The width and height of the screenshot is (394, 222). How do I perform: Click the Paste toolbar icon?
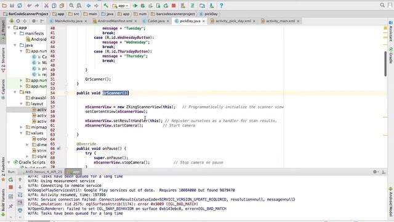click(62, 6)
